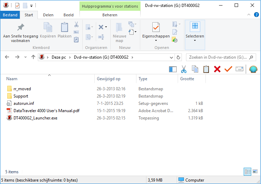Sort by the Grootte column header
The height and width of the screenshot is (184, 261).
187,79
